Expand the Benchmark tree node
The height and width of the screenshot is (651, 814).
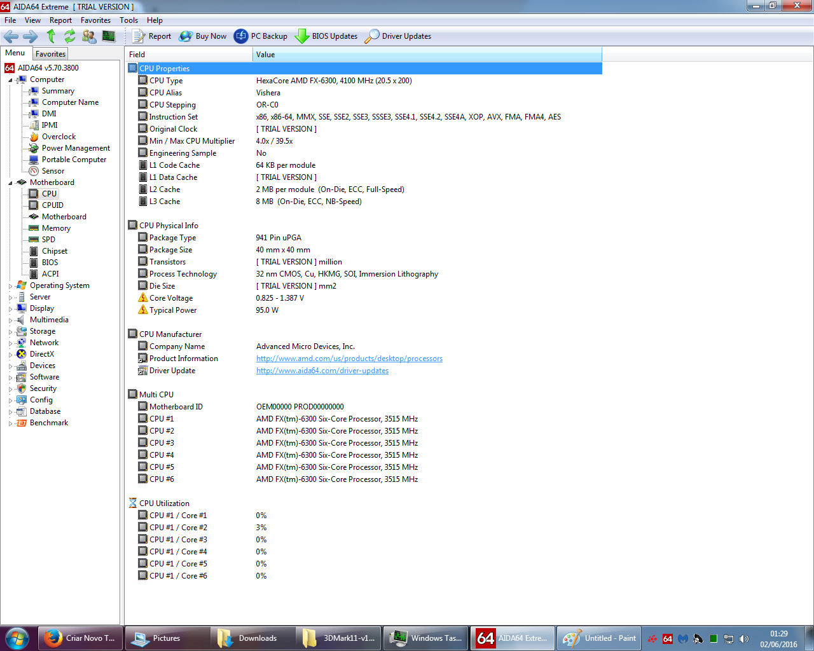(10, 423)
